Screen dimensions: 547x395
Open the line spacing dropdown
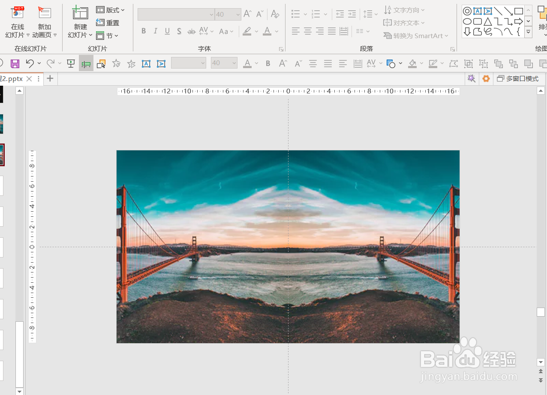pyautogui.click(x=370, y=14)
